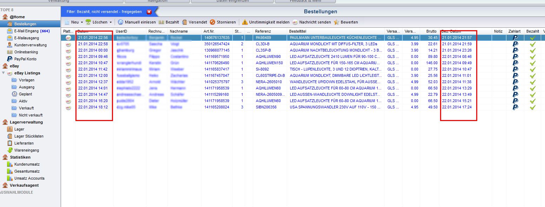Switch to the Navigation tab
Image resolution: width=545 pixels, height=207 pixels.
[157, 1]
